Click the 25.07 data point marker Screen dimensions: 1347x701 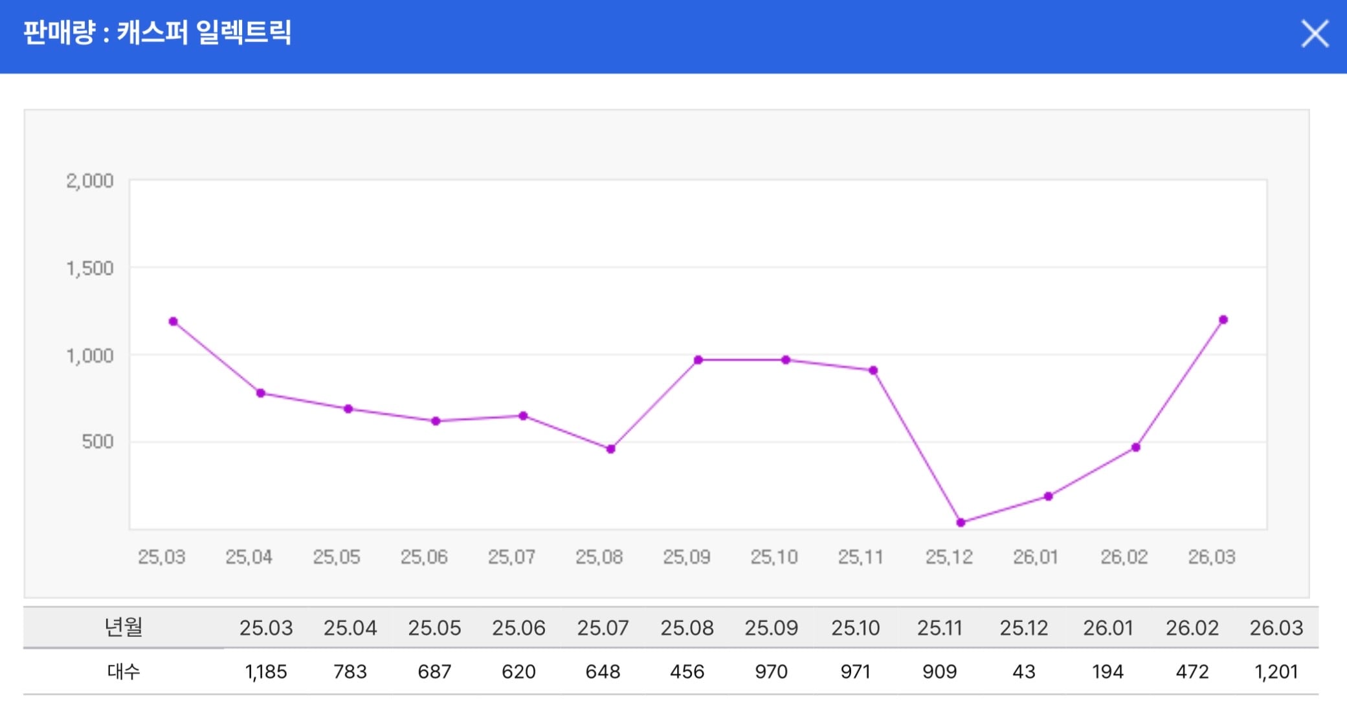coord(523,416)
